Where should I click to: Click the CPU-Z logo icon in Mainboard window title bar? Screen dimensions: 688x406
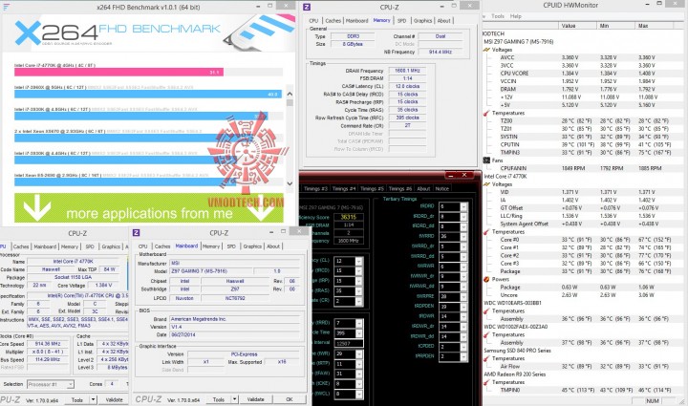tap(137, 232)
